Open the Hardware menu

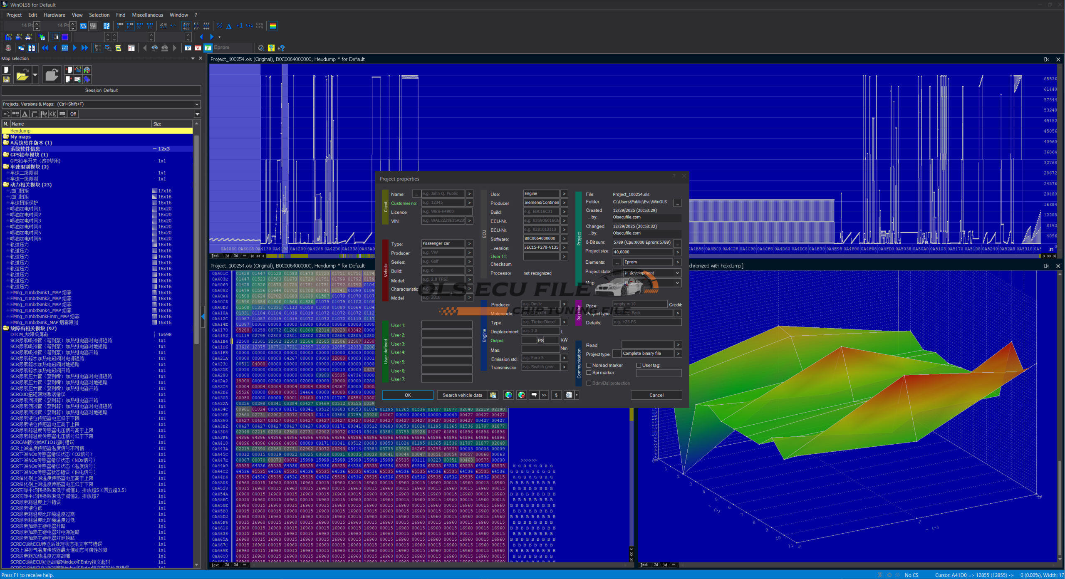[x=54, y=15]
